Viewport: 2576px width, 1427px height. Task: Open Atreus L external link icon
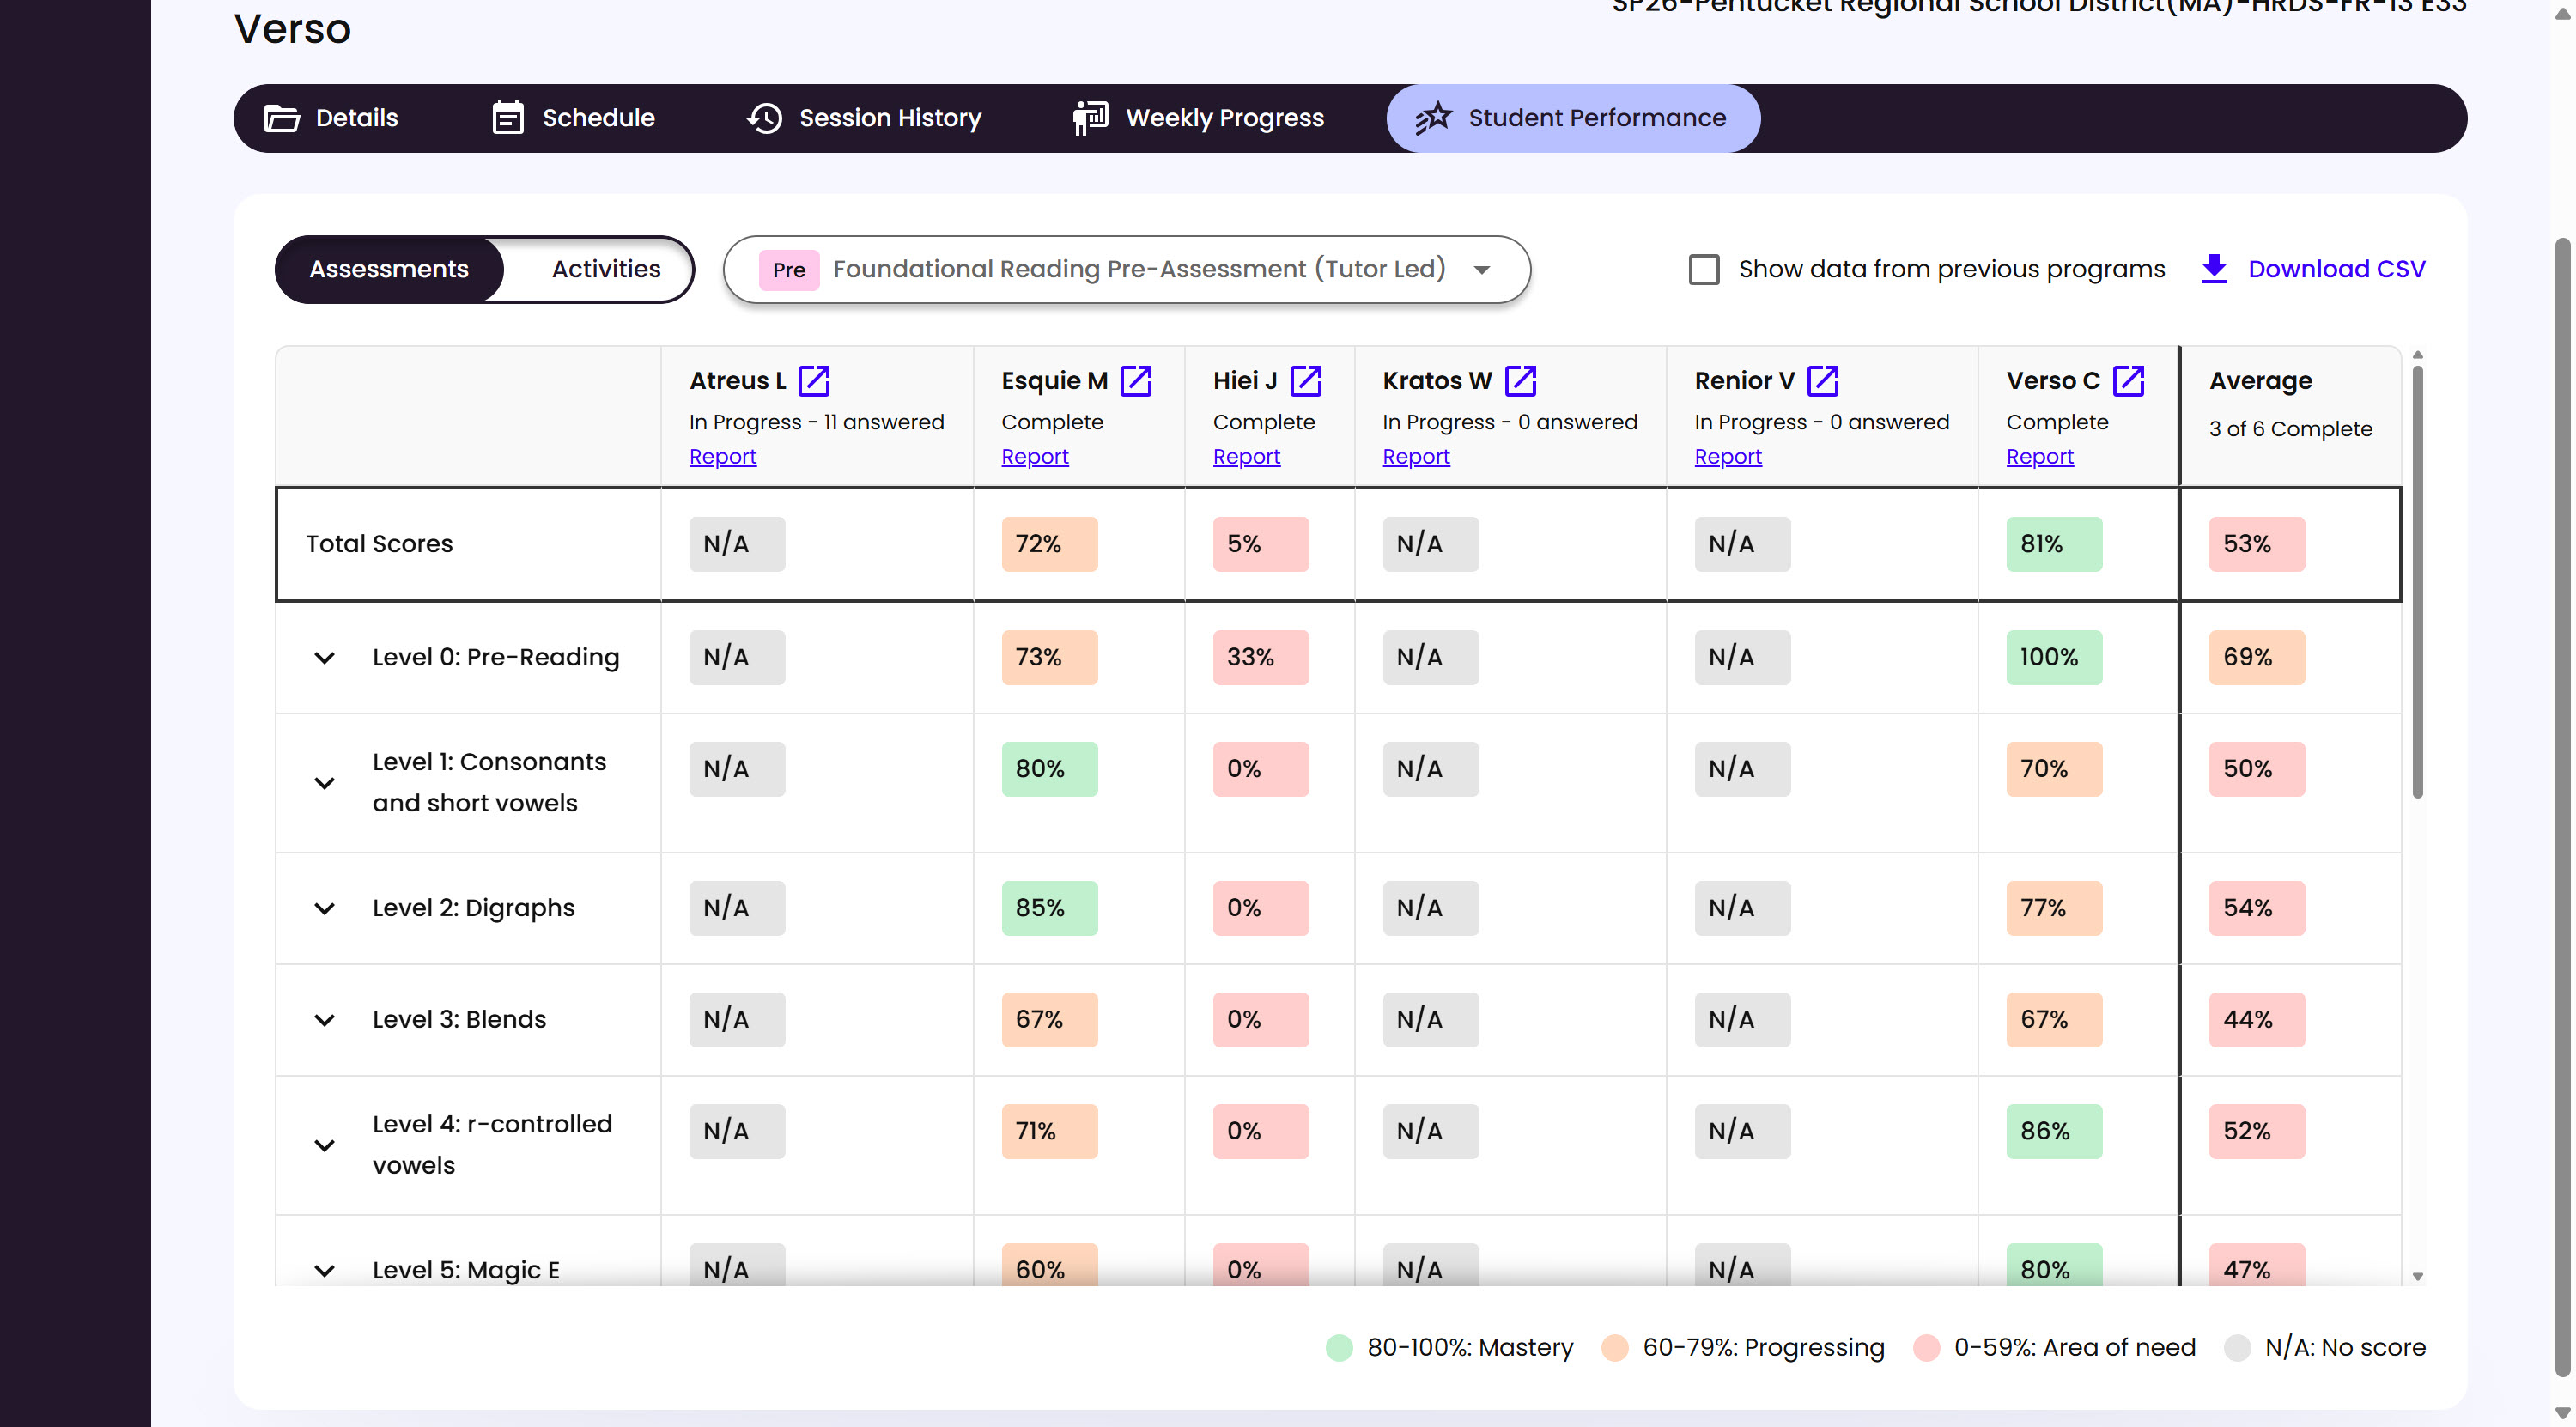pos(814,380)
